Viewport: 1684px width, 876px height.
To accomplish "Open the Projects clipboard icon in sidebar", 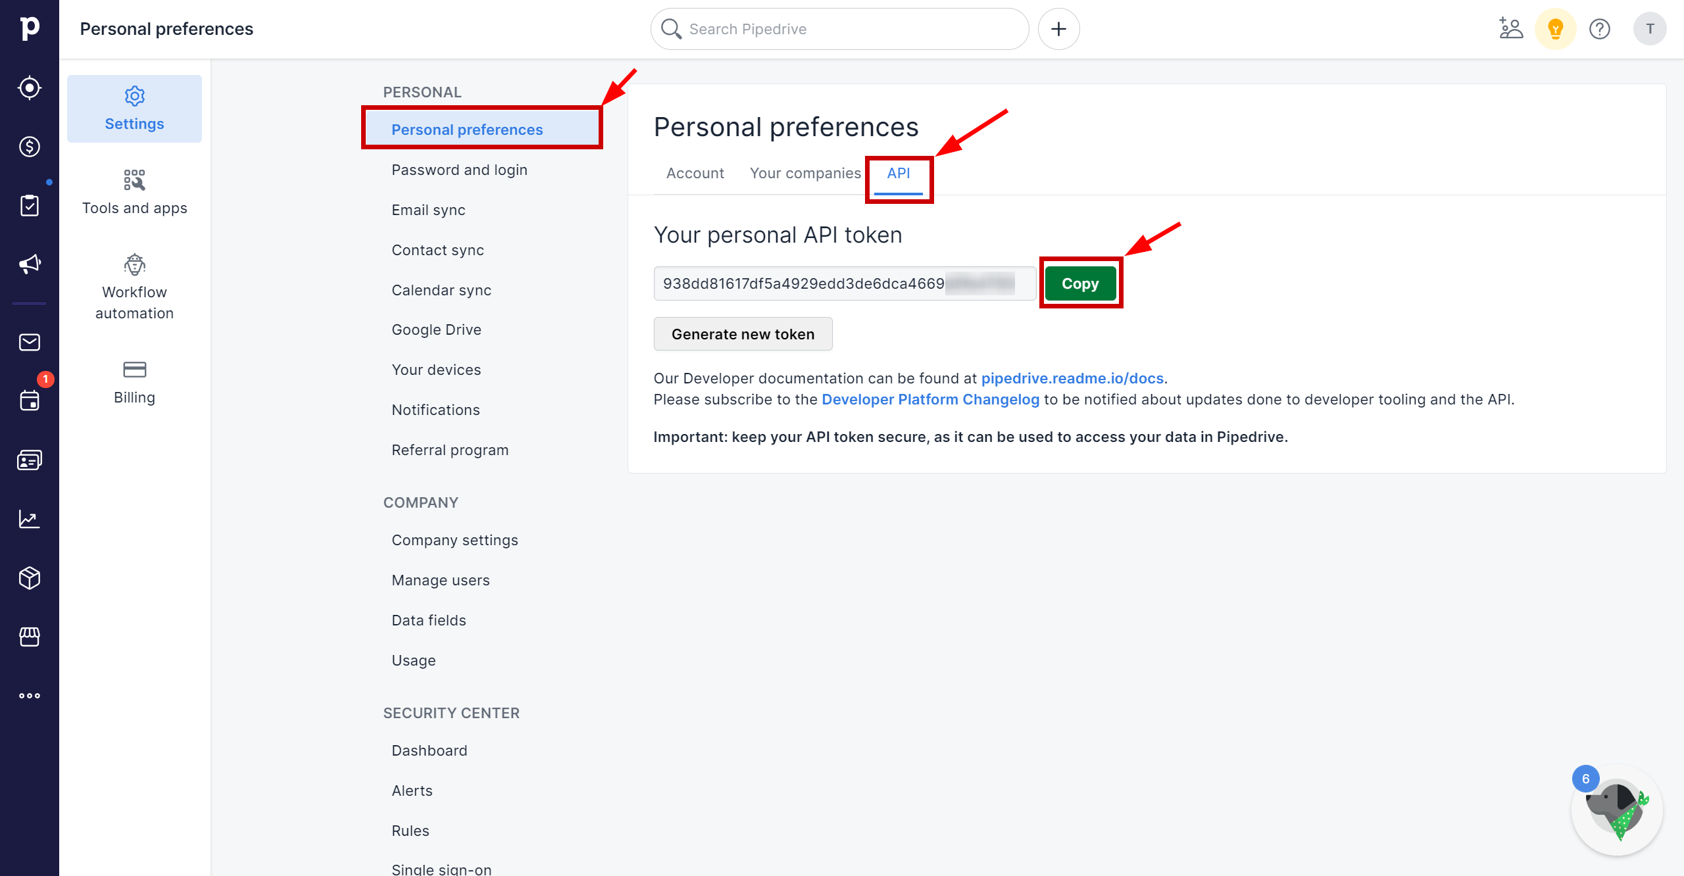I will tap(30, 205).
